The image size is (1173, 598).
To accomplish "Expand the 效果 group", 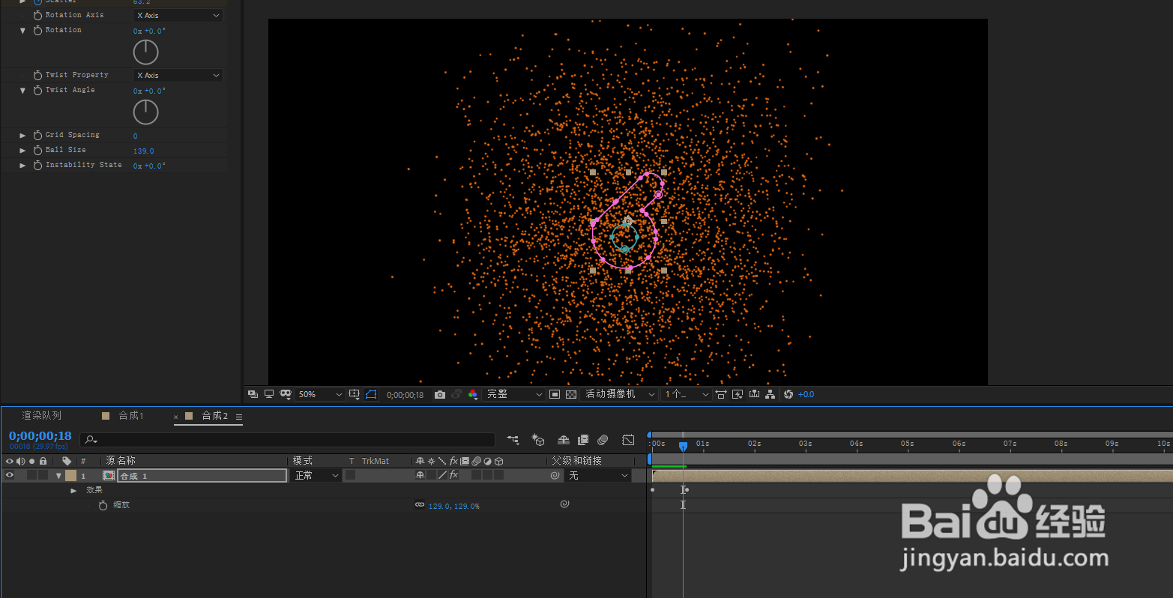I will (x=73, y=491).
